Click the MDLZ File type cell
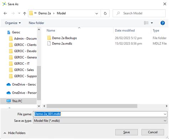 [160, 44]
